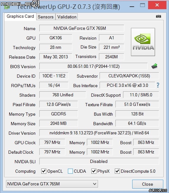
Task: Click the Driver Version field nvlddmkm 9.18.13.2723
Action: (99, 133)
